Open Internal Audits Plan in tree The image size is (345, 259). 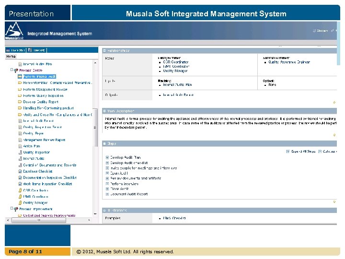37,64
